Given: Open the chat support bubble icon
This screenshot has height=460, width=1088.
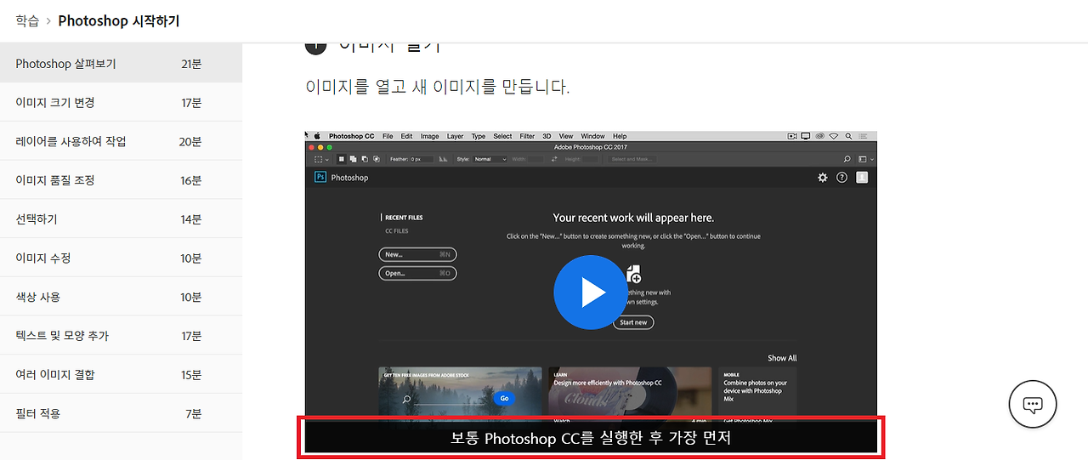Looking at the screenshot, I should point(1032,404).
